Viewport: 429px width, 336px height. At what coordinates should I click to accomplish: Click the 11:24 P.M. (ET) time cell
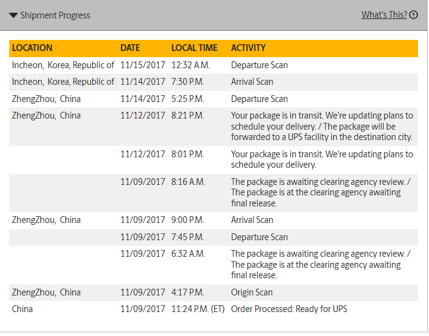pos(198,309)
